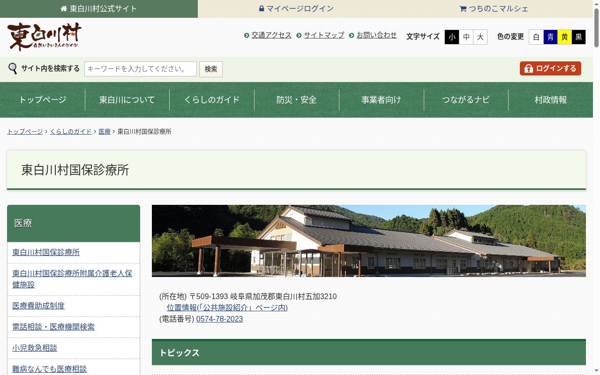Click the magnifier icon beside サイト内を検索する

point(13,69)
